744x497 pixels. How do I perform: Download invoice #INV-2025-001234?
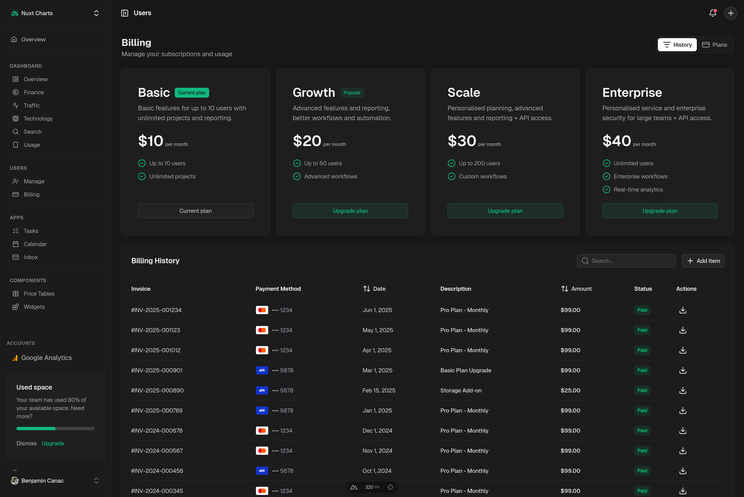[682, 310]
